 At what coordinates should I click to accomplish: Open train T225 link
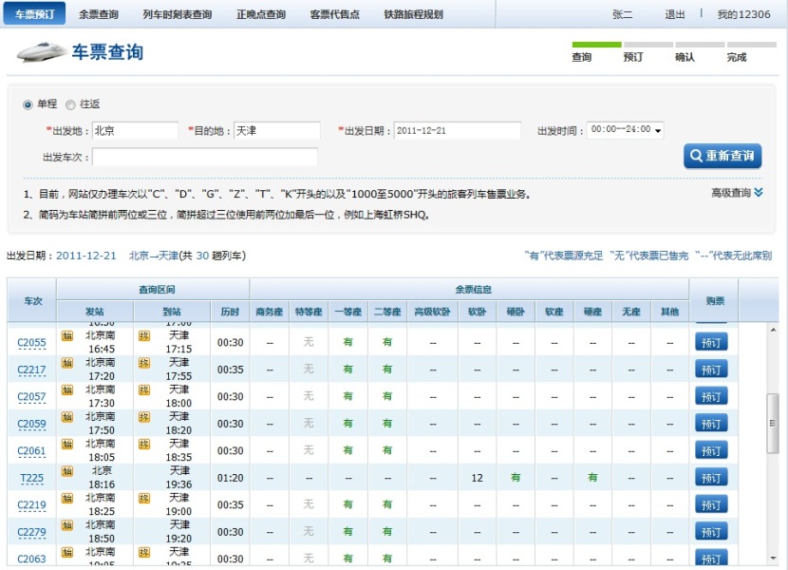[31, 478]
